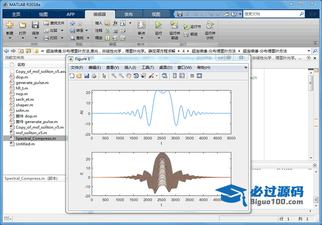Open the New dropdown arrow

tap(9, 38)
